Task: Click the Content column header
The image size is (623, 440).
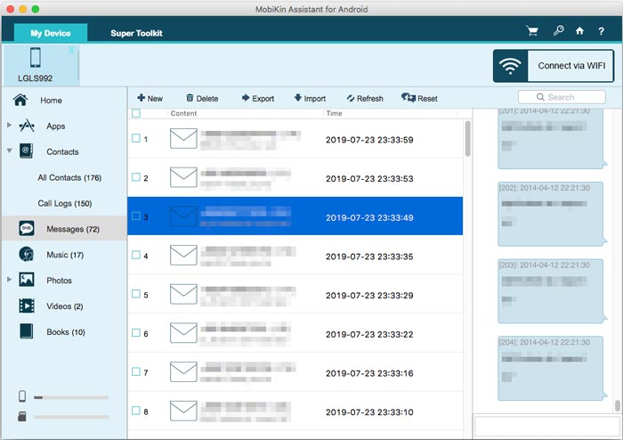Action: point(183,113)
